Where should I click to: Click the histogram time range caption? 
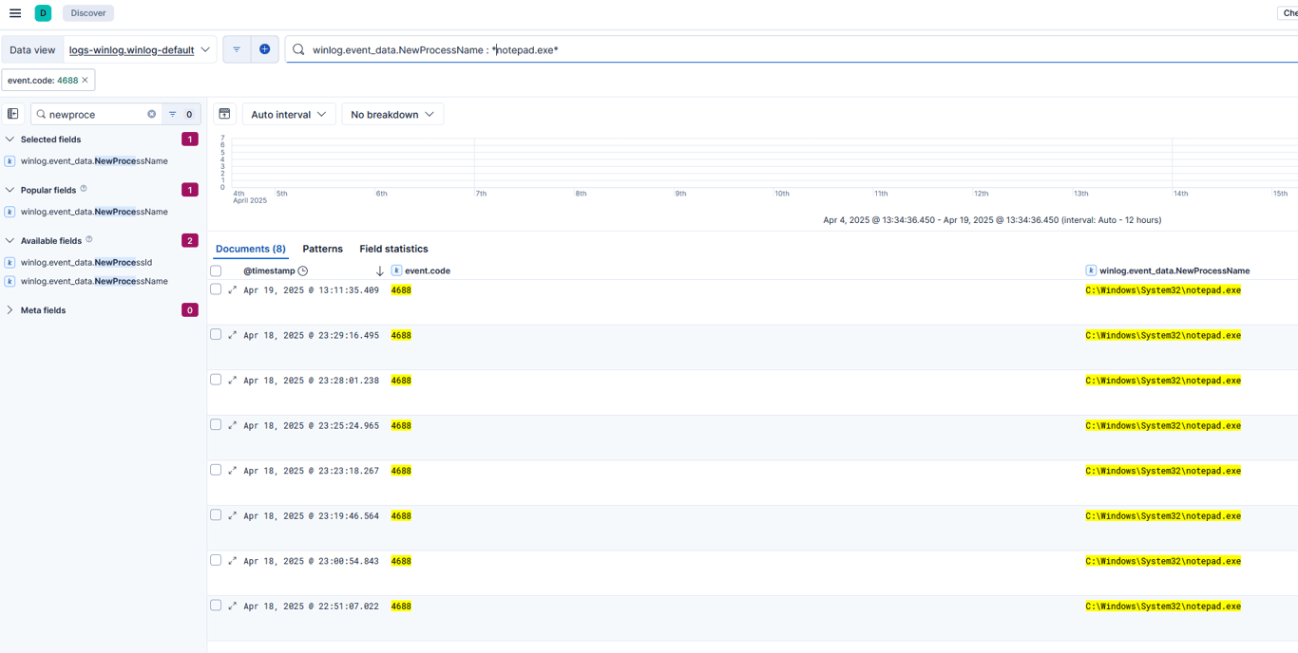click(x=992, y=220)
